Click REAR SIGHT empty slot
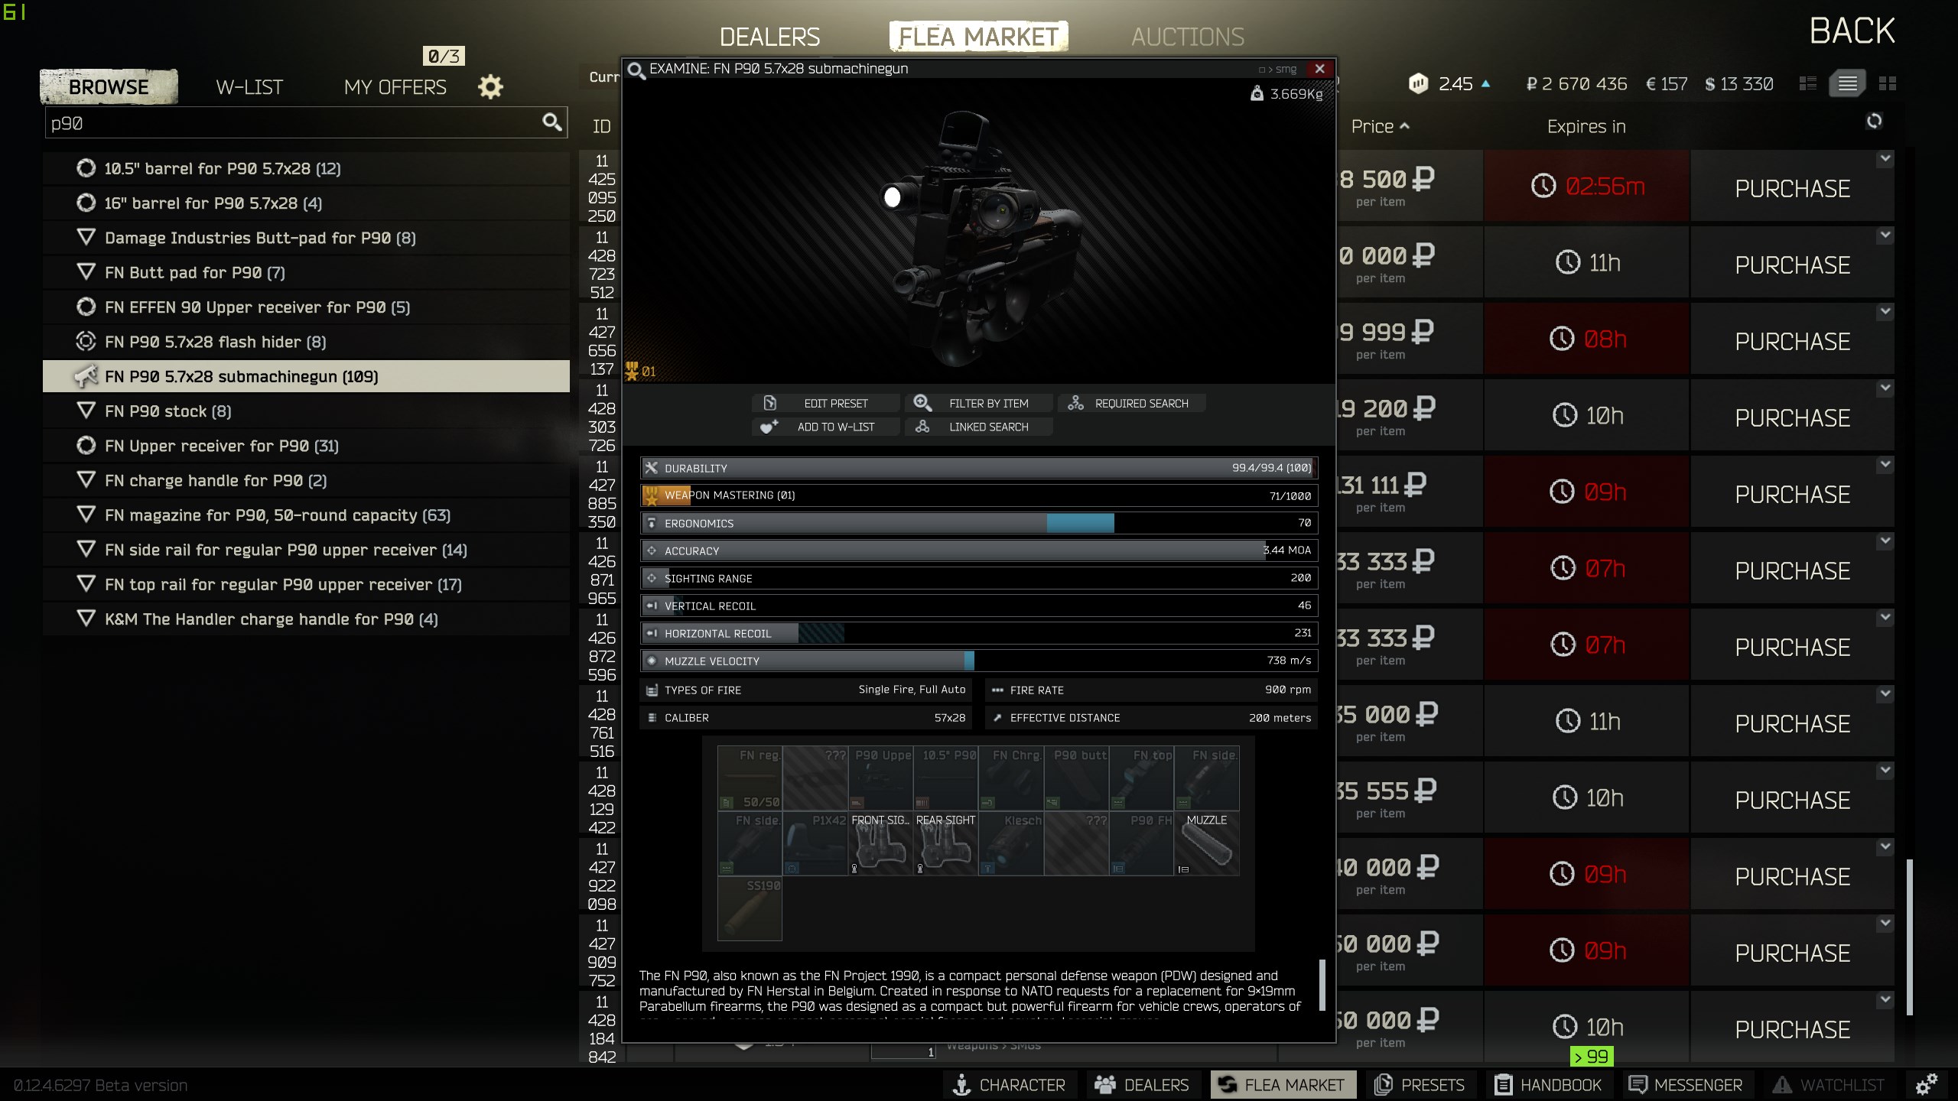1958x1101 pixels. [x=946, y=843]
